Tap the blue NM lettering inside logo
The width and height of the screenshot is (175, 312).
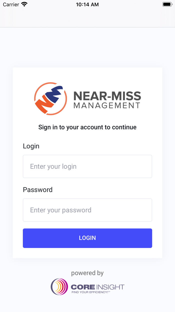pyautogui.click(x=55, y=95)
